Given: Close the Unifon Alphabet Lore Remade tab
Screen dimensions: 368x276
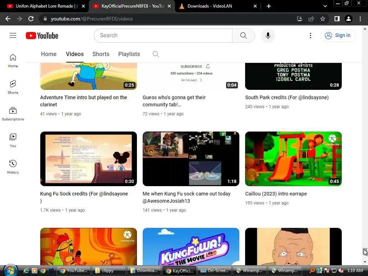Looking at the screenshot, I should coord(83,6).
